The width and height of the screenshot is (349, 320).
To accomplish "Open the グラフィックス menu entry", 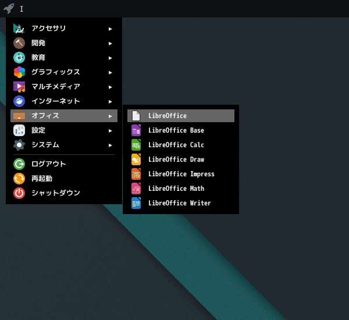I will click(64, 72).
